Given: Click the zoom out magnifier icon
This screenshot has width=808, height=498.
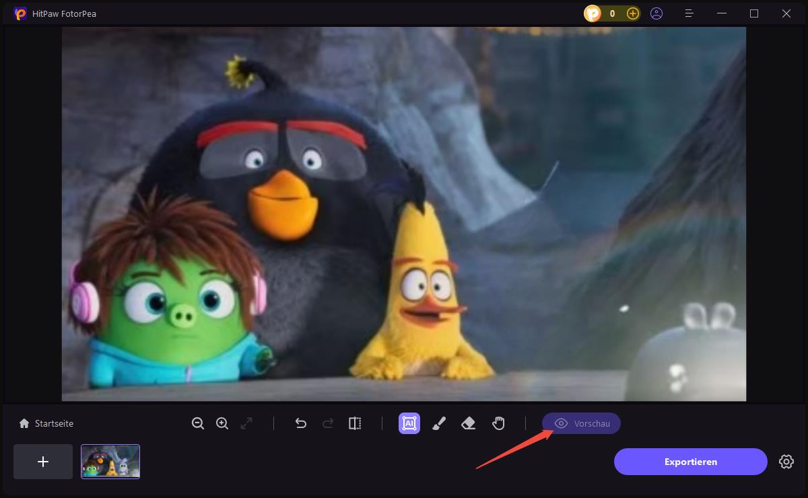Looking at the screenshot, I should point(197,423).
